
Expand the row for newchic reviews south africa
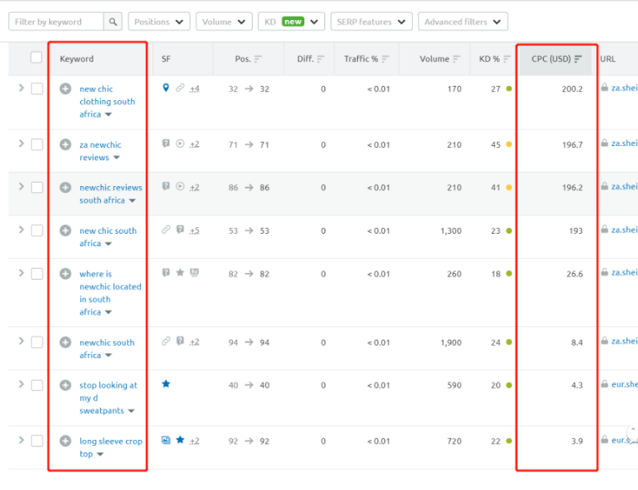tap(21, 186)
